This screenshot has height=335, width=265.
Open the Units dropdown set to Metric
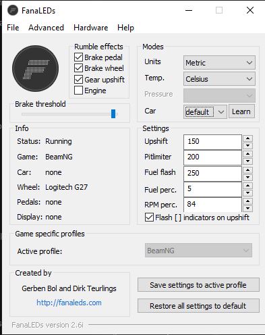click(219, 63)
